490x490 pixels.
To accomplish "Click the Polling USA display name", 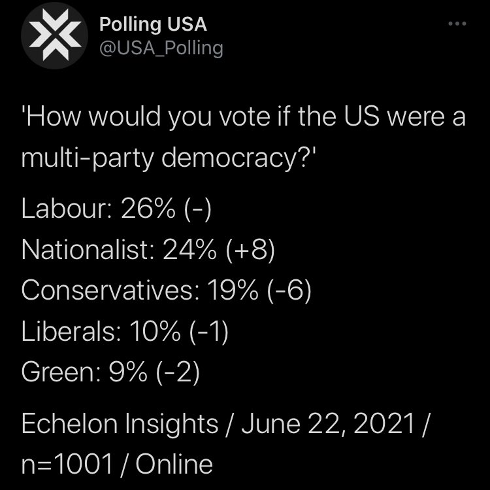I will click(x=153, y=24).
